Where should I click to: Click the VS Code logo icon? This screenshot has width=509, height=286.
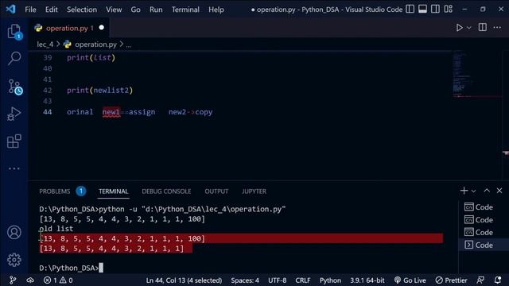point(10,9)
